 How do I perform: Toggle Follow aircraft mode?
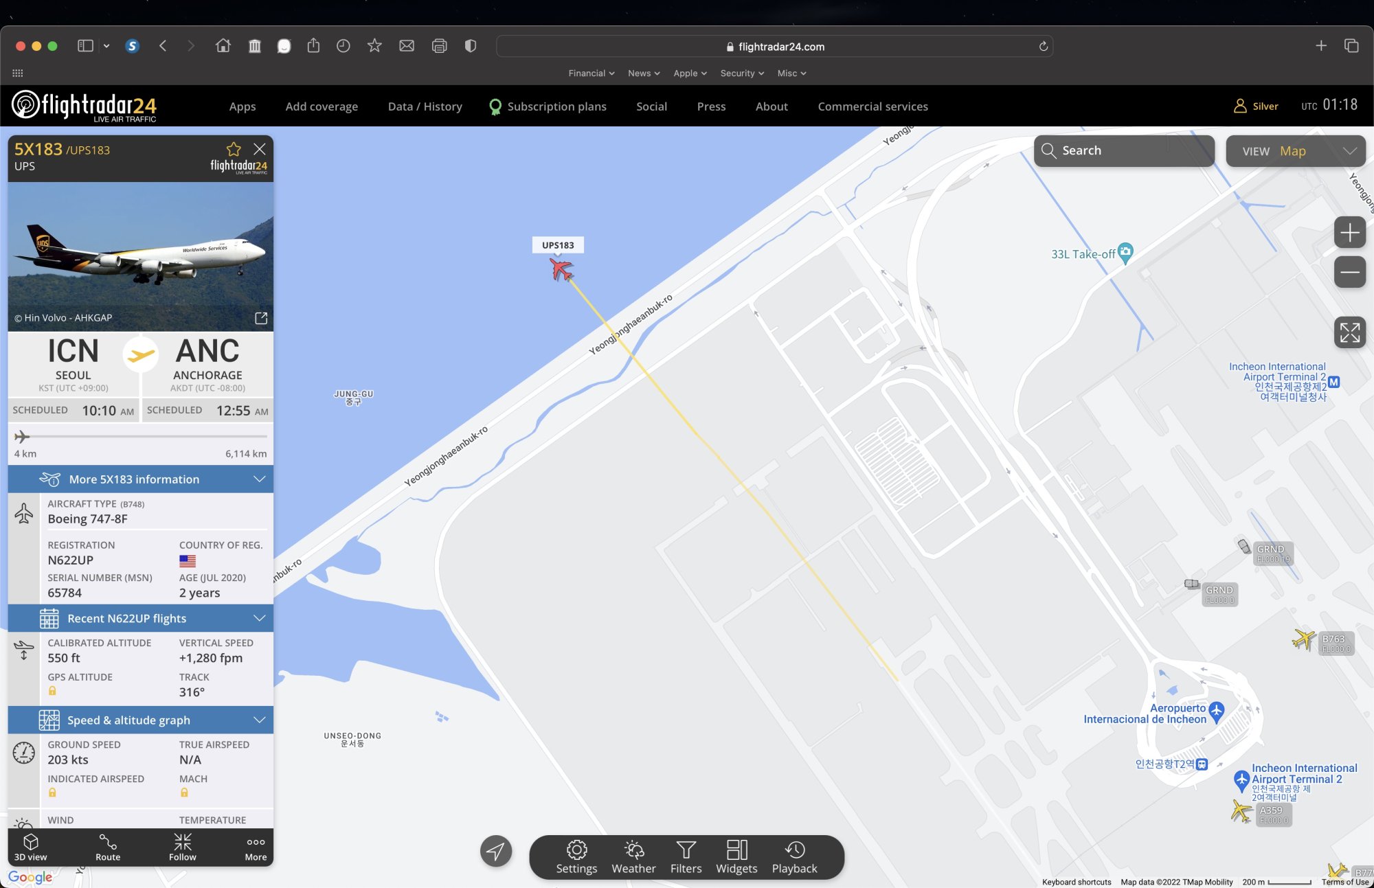(183, 843)
